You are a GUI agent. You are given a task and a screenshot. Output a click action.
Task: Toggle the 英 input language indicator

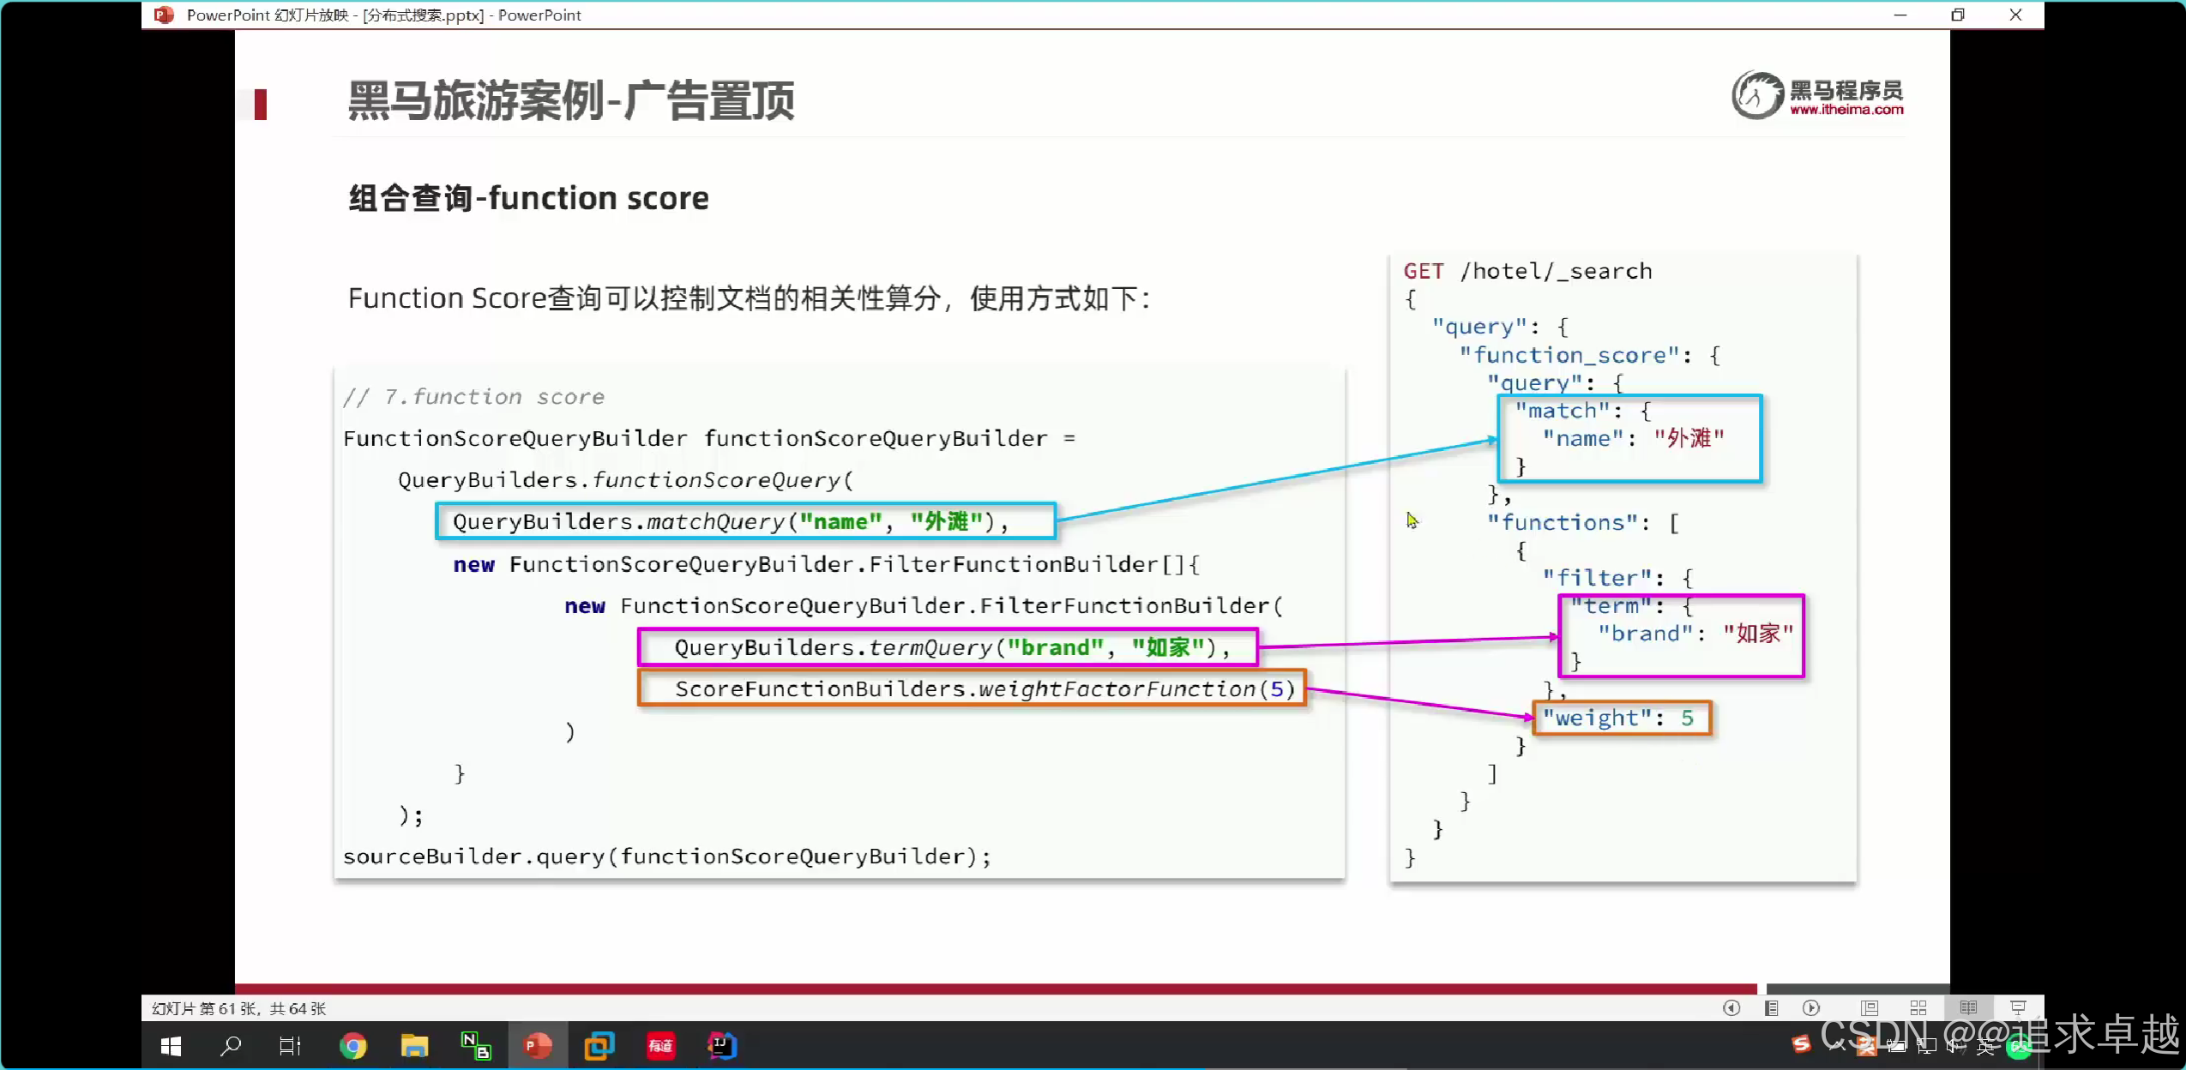coord(1984,1046)
